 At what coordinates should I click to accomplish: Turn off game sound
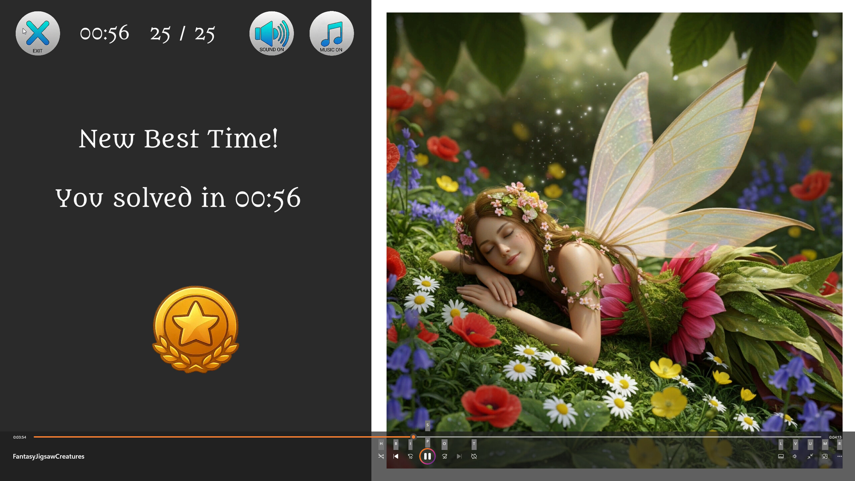[x=271, y=33]
